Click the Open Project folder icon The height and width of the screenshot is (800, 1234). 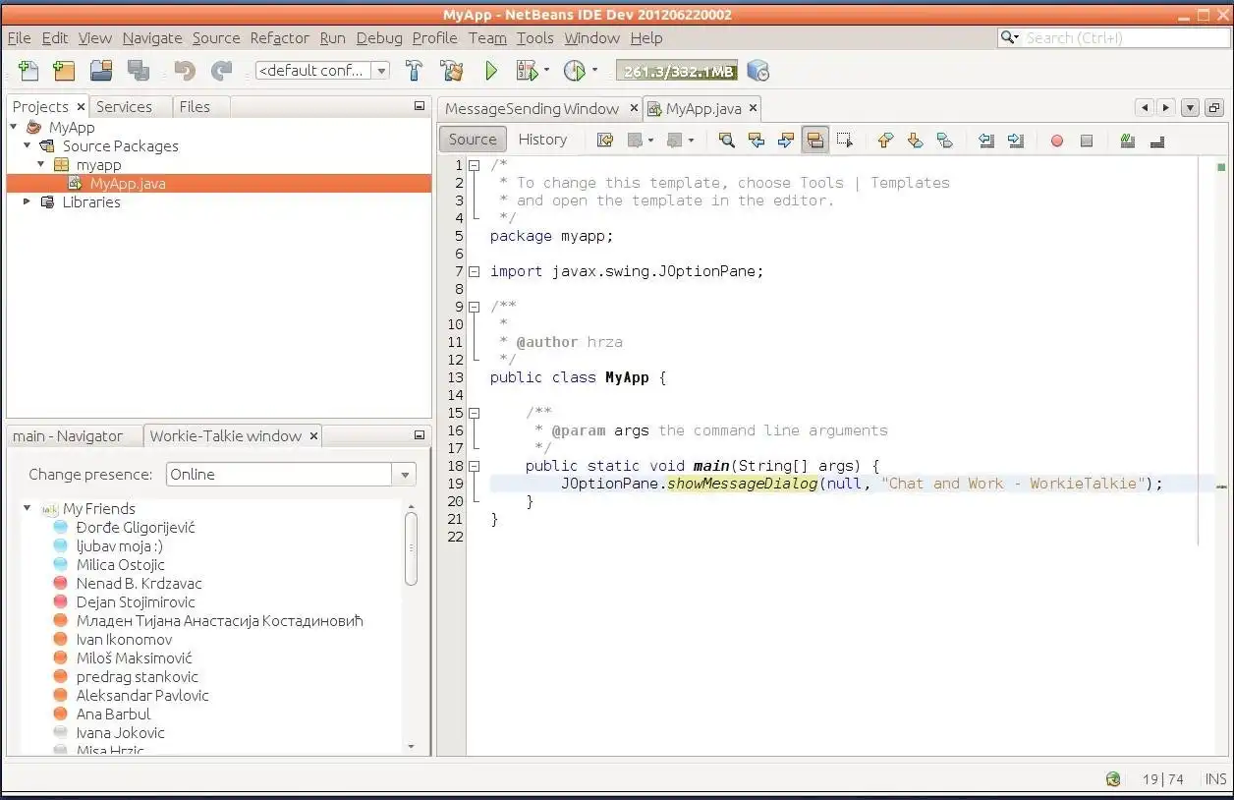click(100, 71)
